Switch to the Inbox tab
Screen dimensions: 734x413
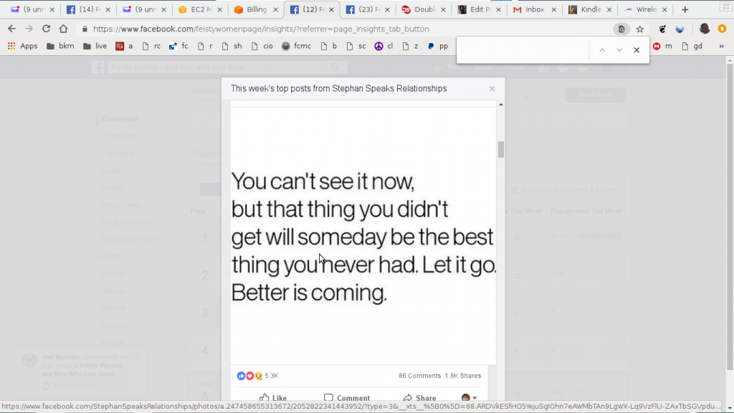click(529, 9)
